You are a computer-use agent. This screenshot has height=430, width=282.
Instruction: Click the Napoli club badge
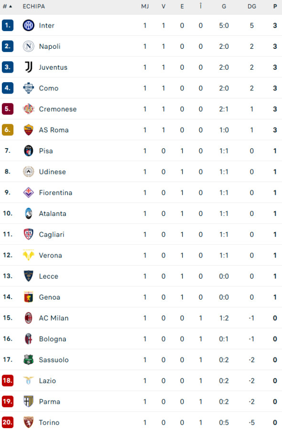tap(28, 46)
